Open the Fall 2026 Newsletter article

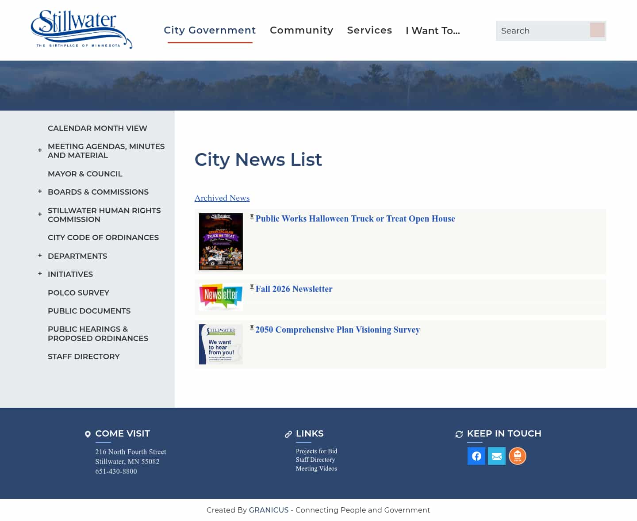point(294,289)
